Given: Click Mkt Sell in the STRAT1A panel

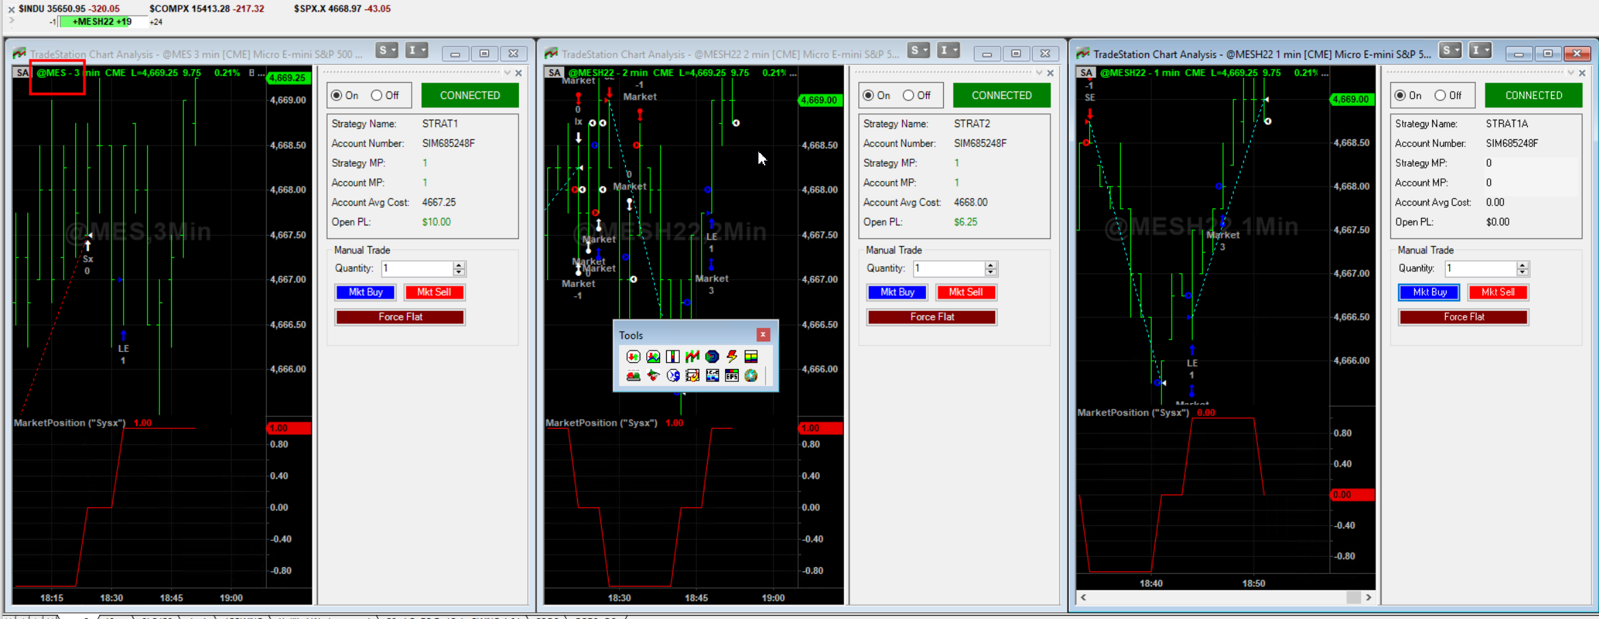Looking at the screenshot, I should tap(1498, 292).
